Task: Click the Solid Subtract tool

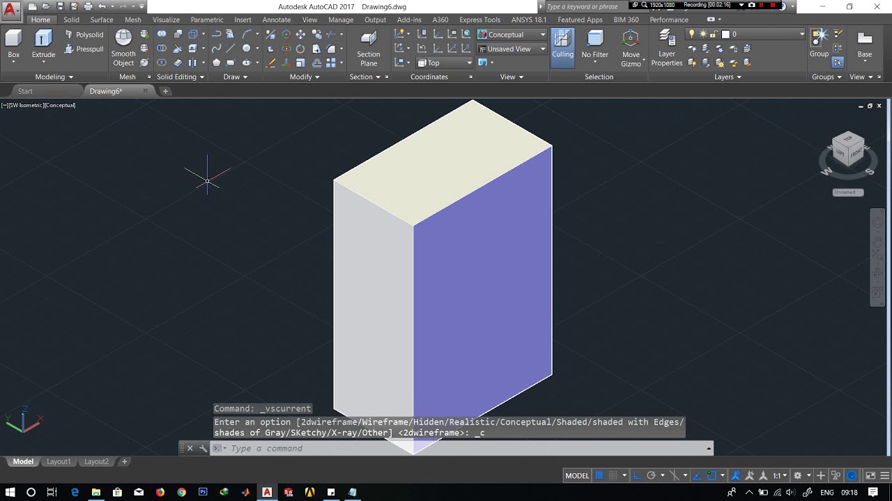Action: [162, 49]
